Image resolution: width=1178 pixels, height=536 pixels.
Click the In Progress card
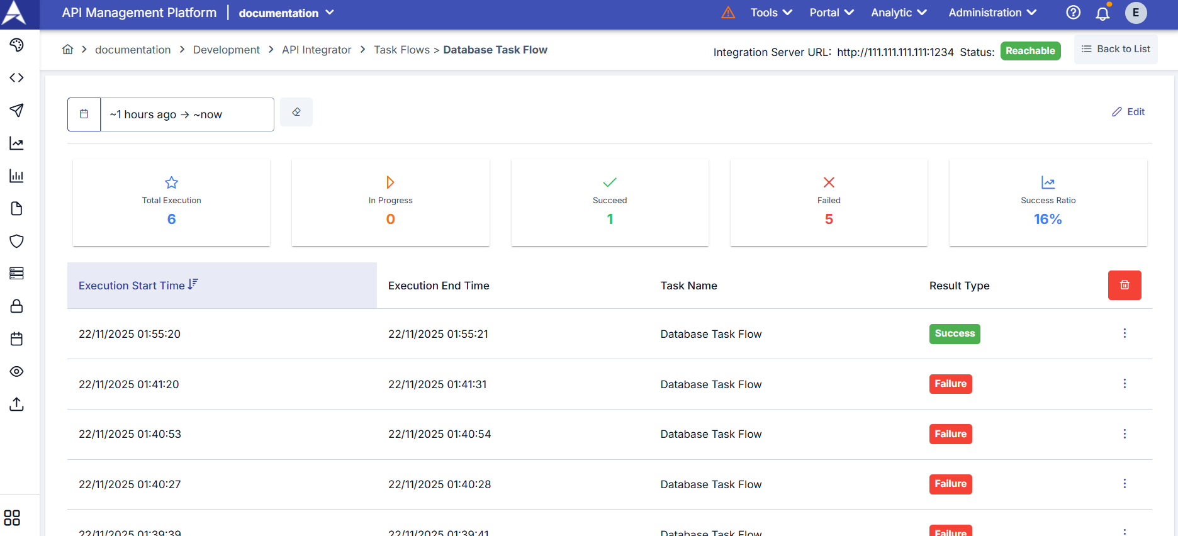coord(391,202)
